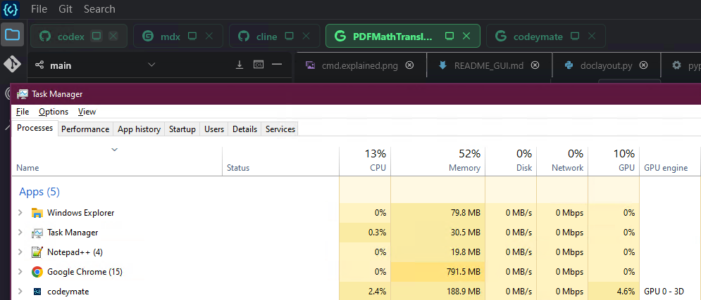Switch to the App history tab
Screen dimensions: 701x300
coord(139,129)
